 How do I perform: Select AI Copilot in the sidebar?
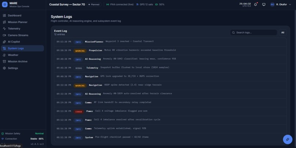22,42
